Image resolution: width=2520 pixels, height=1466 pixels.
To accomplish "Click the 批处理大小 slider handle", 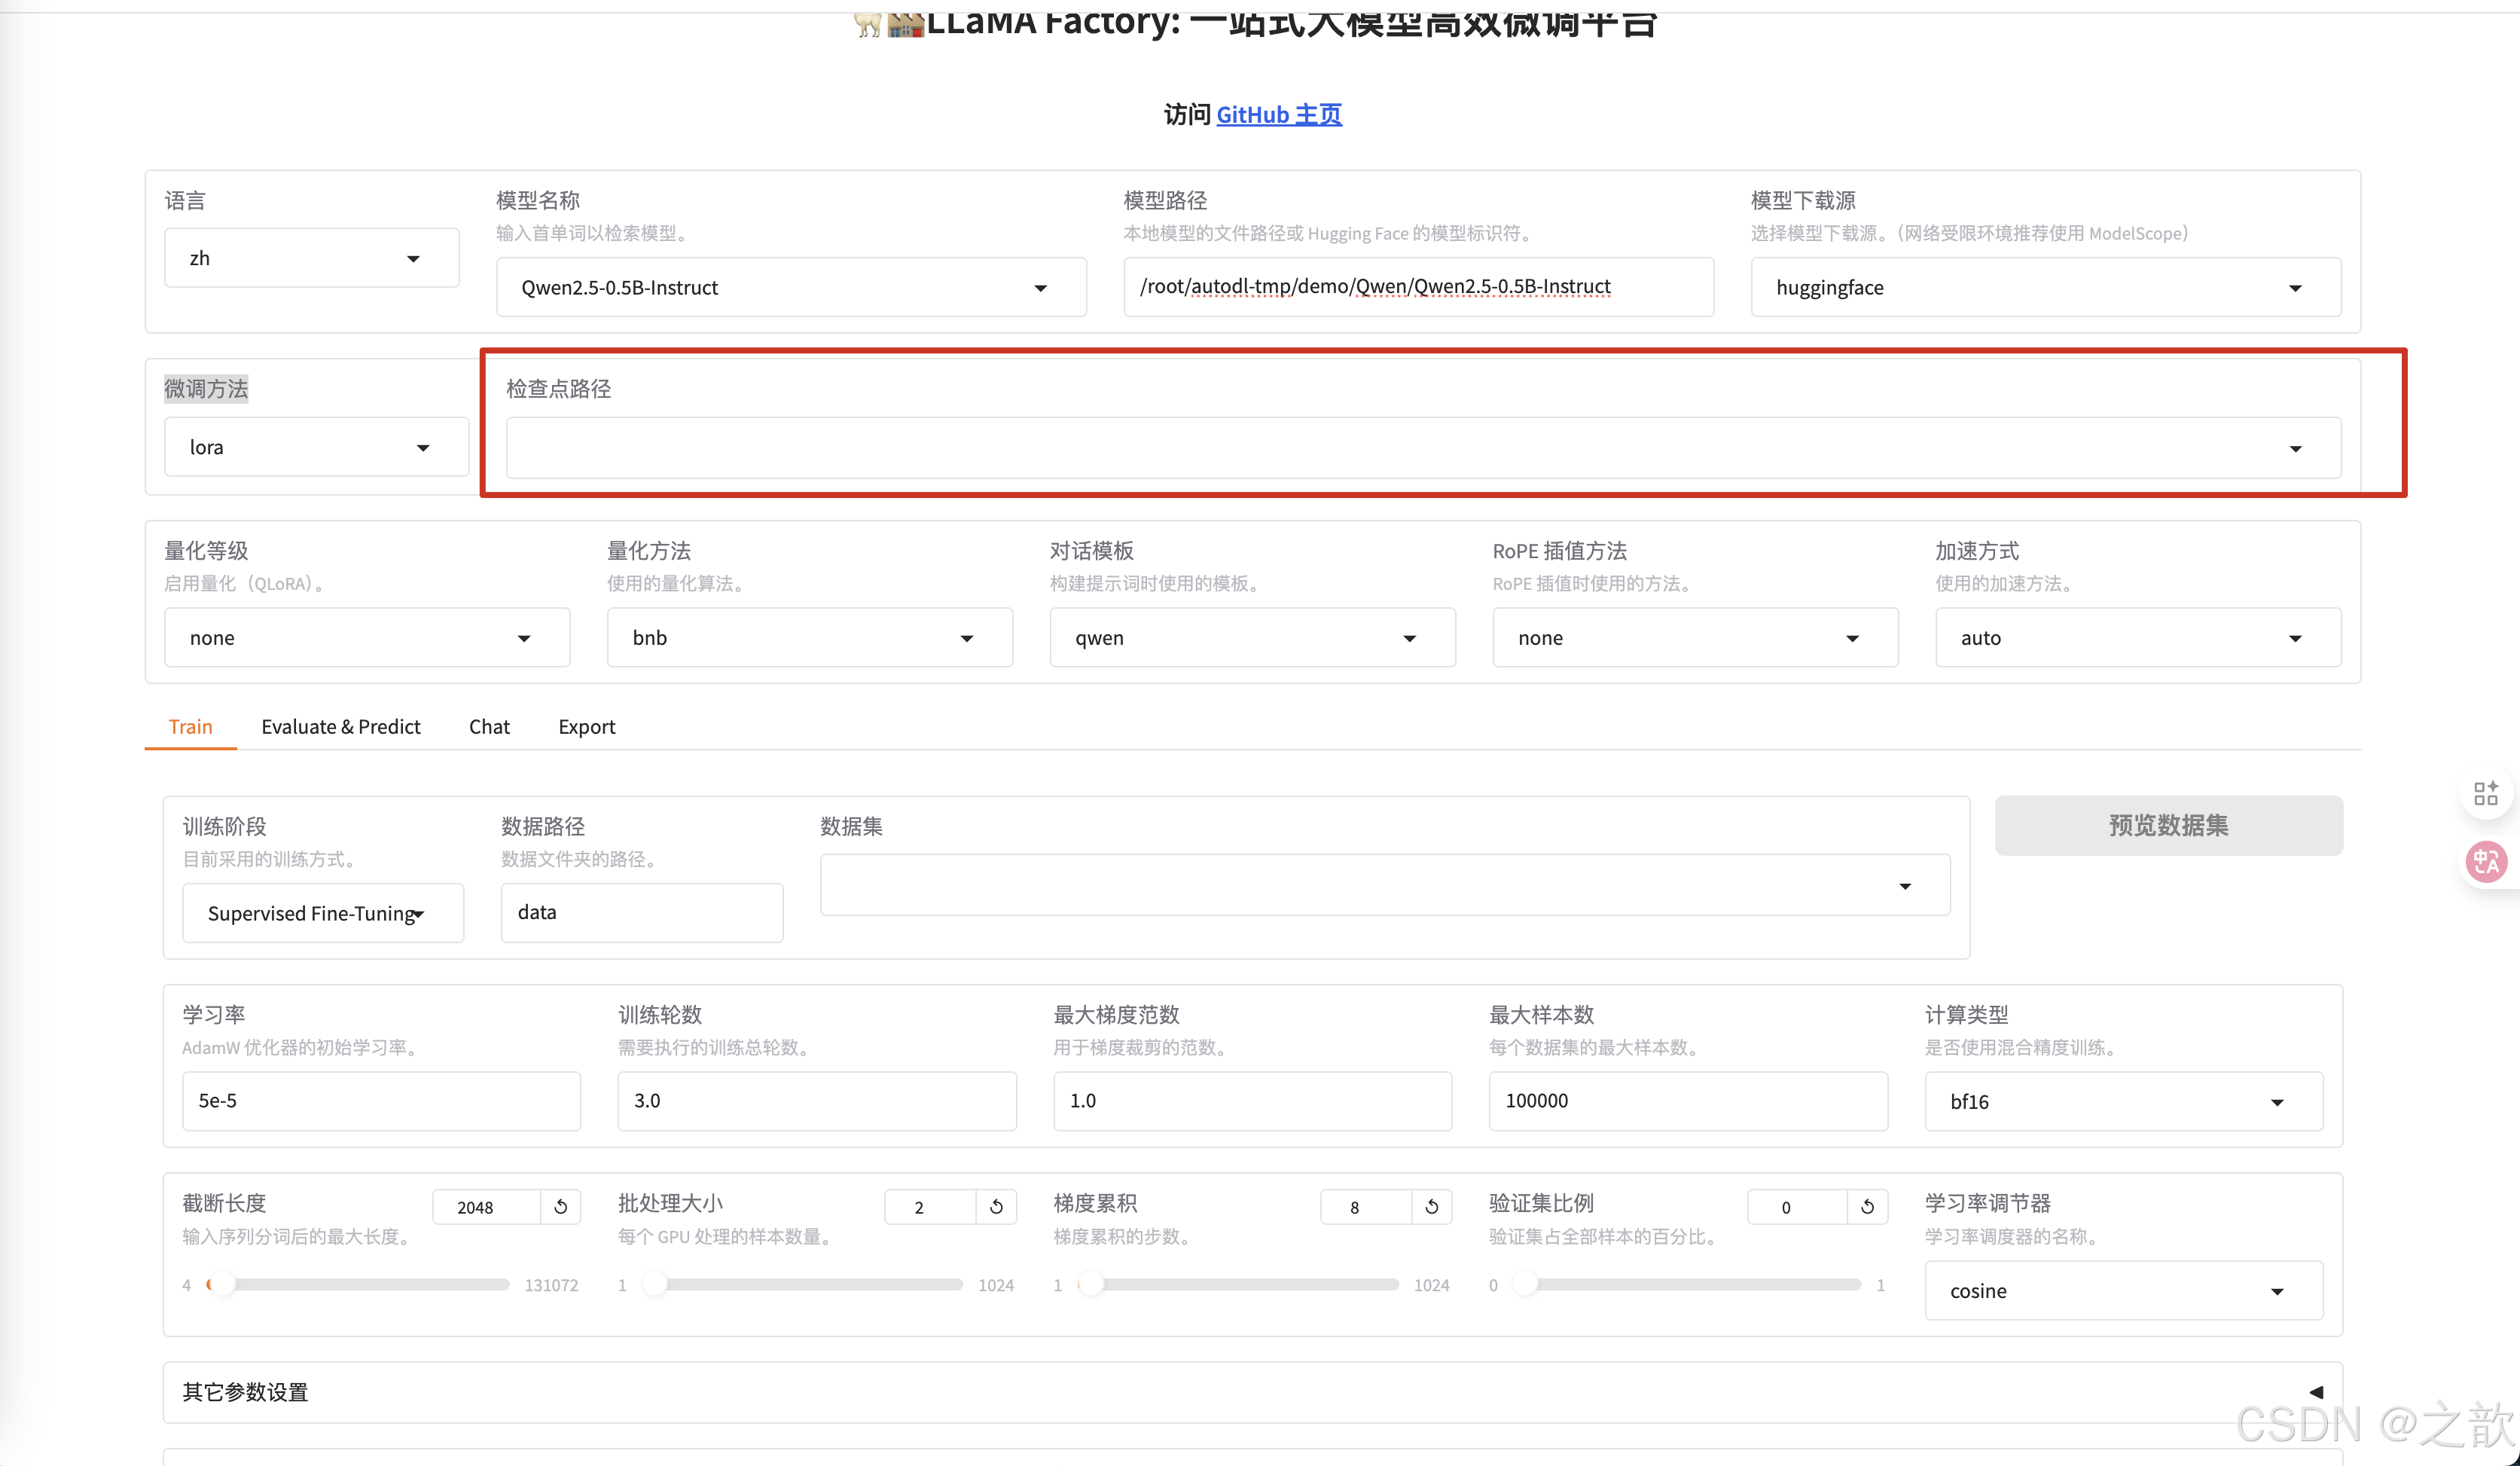I will pos(655,1284).
